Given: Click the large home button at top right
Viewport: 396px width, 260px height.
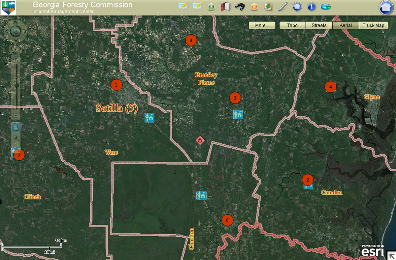Looking at the screenshot, I should click(386, 8).
